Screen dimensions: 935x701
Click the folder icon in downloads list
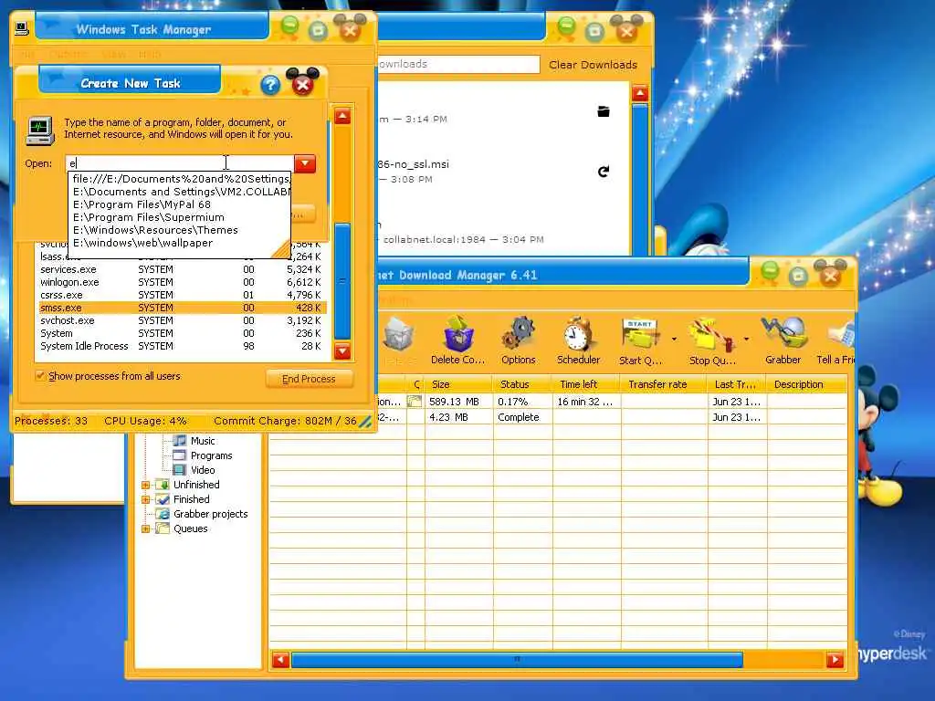(604, 111)
